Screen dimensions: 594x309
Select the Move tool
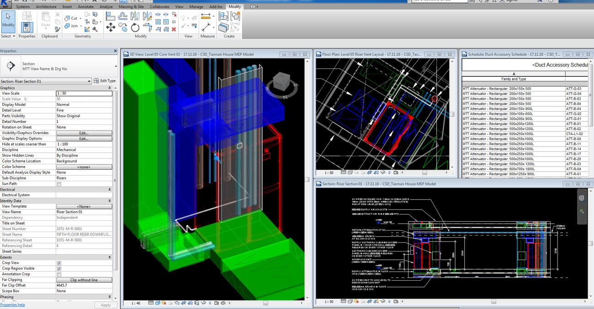111,28
